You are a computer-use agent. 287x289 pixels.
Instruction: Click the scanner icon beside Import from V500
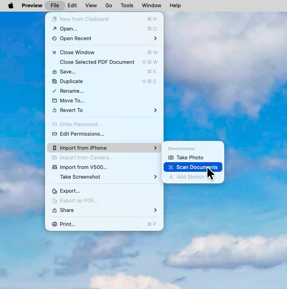click(55, 167)
